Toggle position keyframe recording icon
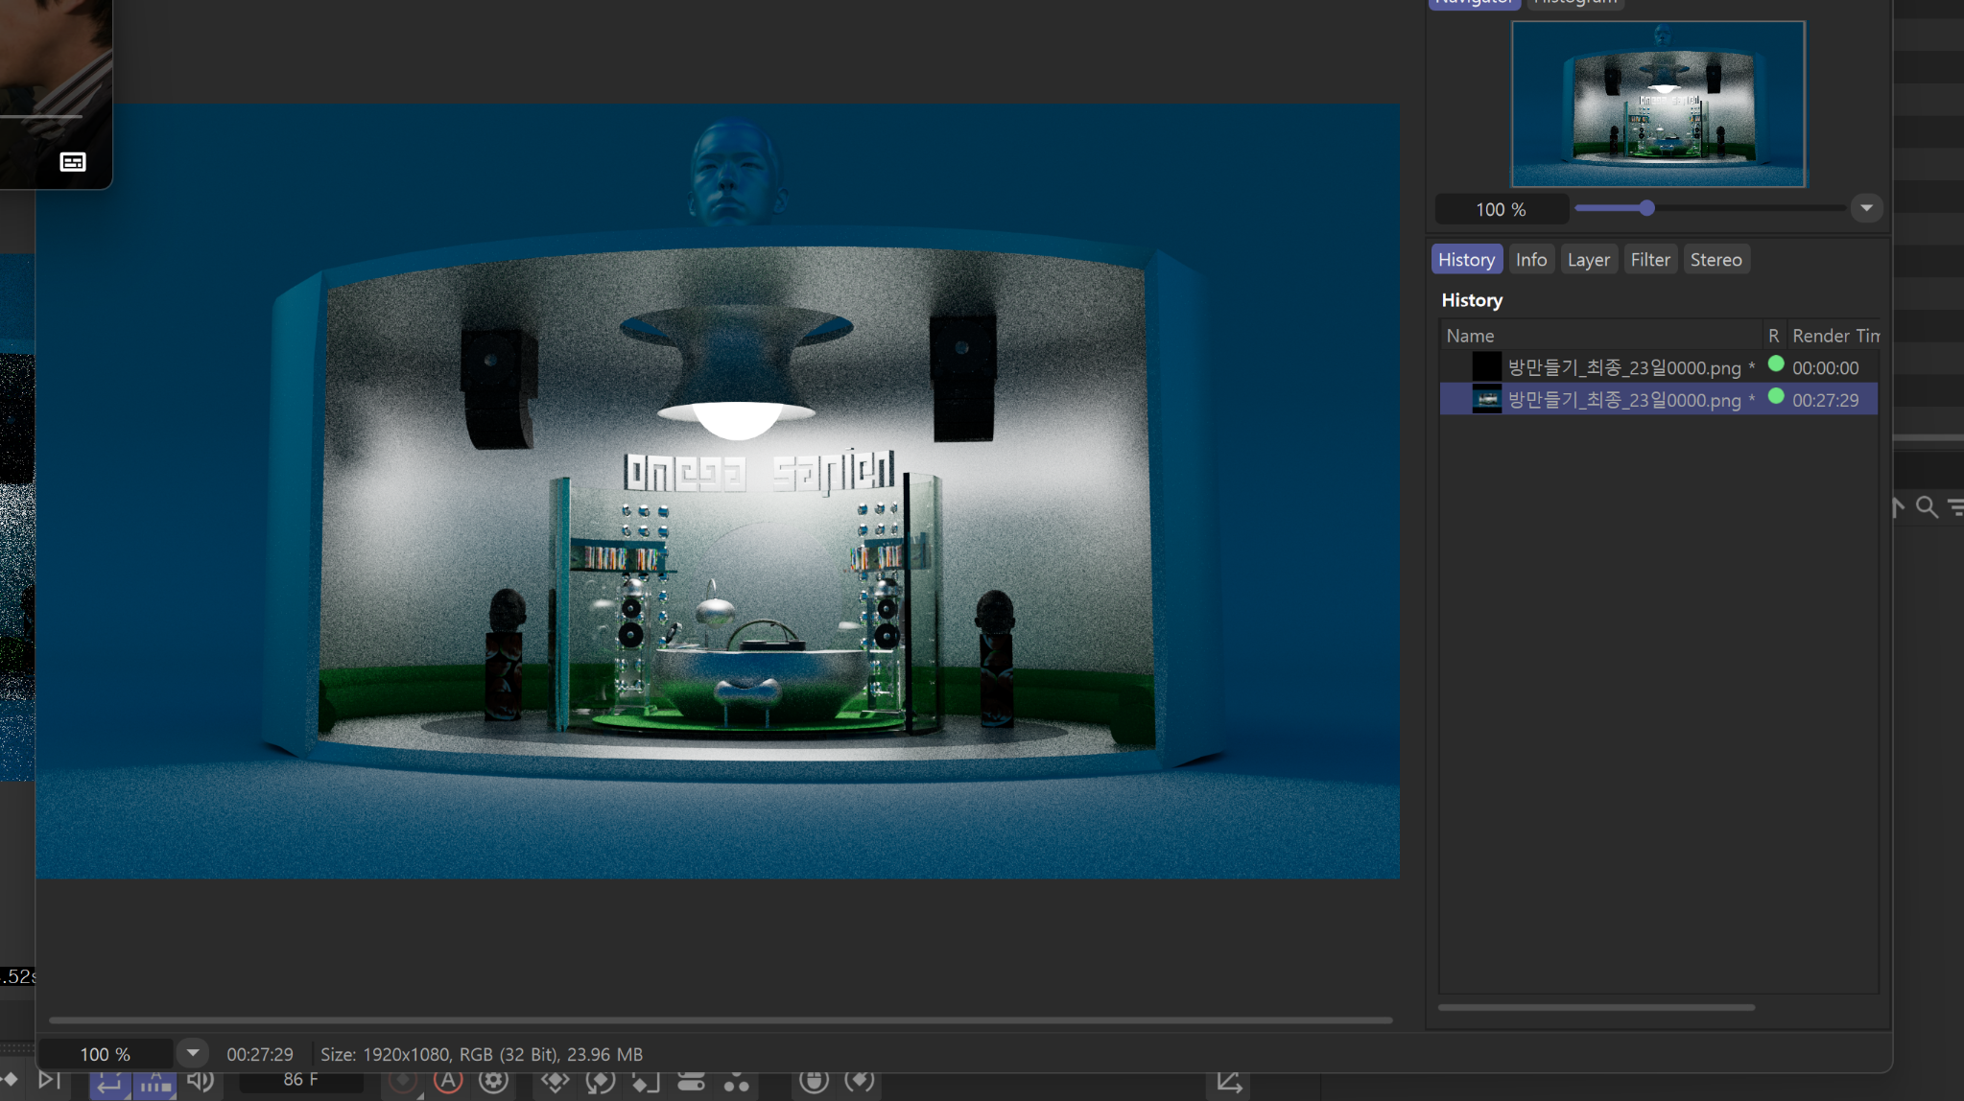 click(x=555, y=1081)
